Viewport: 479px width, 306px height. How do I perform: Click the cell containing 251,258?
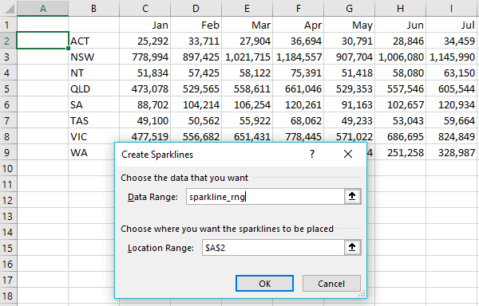point(401,152)
